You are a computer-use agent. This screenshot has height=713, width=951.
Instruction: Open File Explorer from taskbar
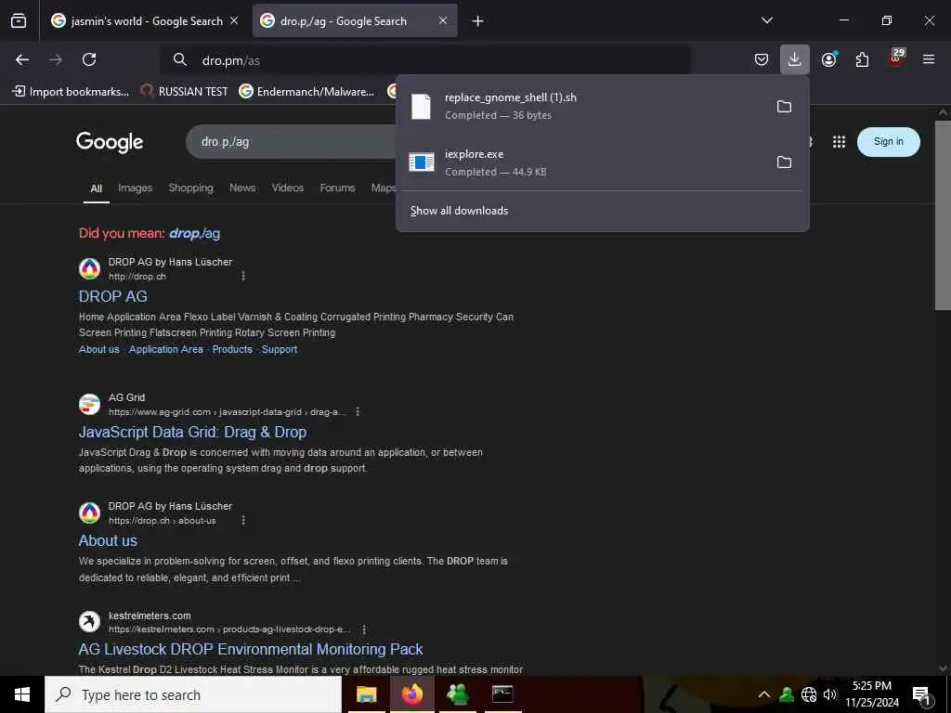[366, 694]
